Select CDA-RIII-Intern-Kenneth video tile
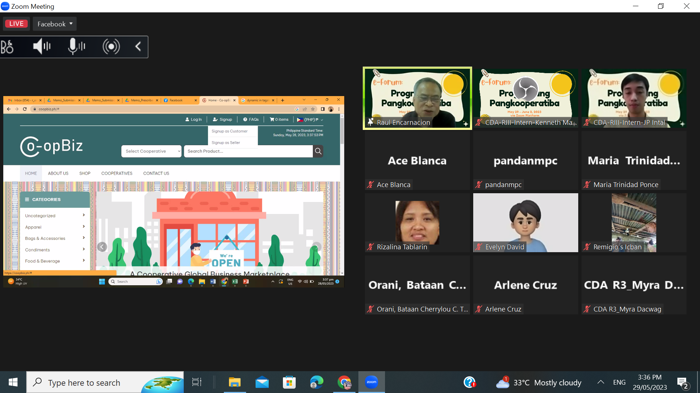Image resolution: width=700 pixels, height=393 pixels. click(525, 98)
